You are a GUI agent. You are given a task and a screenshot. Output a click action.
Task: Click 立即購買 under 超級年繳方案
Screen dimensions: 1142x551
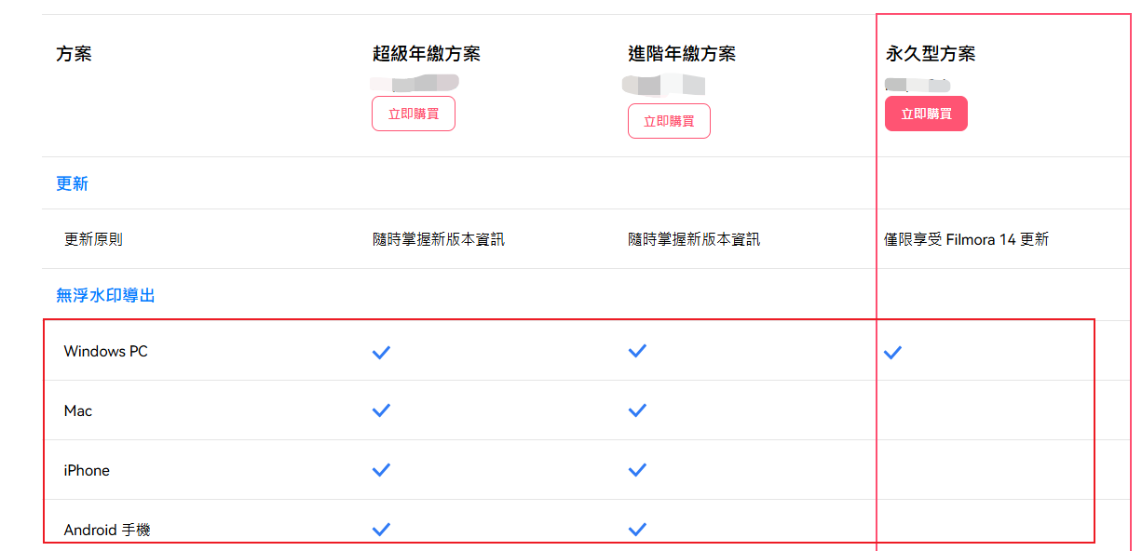point(414,114)
